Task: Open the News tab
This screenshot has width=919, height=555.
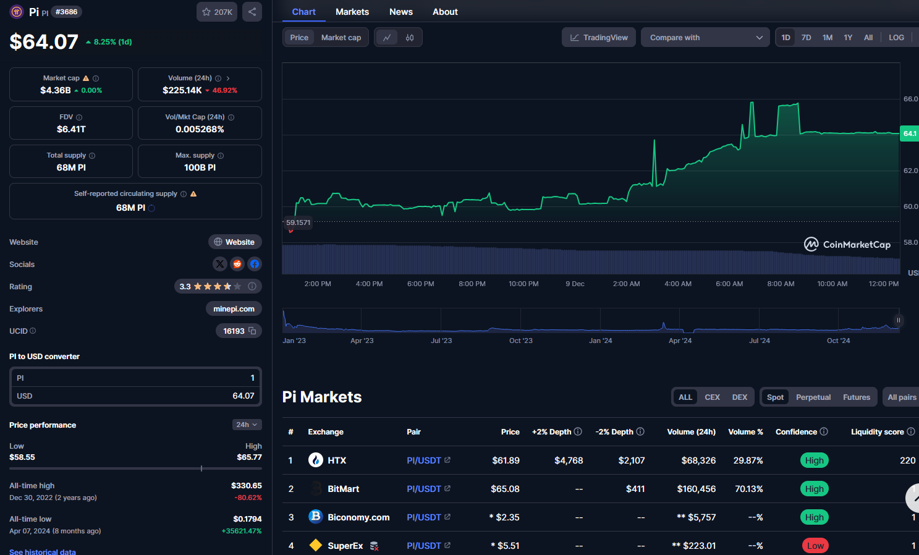Action: pyautogui.click(x=401, y=12)
